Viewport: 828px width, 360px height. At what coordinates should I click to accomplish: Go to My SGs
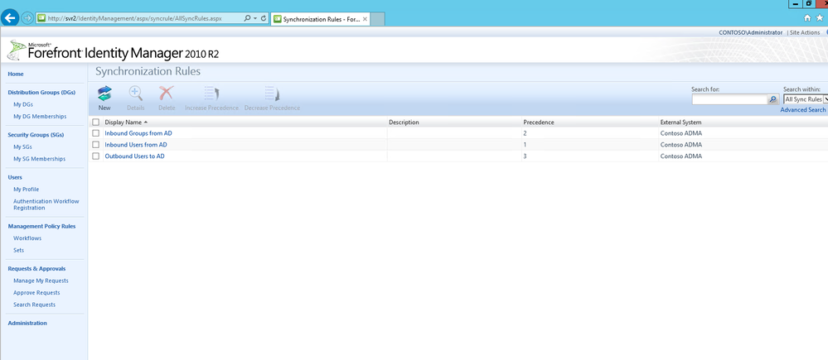pyautogui.click(x=22, y=147)
